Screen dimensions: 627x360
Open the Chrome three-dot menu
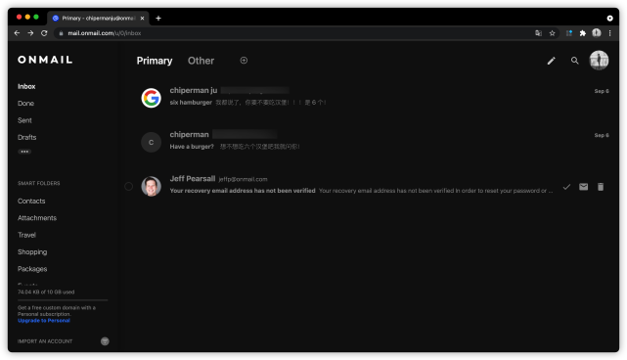point(609,33)
